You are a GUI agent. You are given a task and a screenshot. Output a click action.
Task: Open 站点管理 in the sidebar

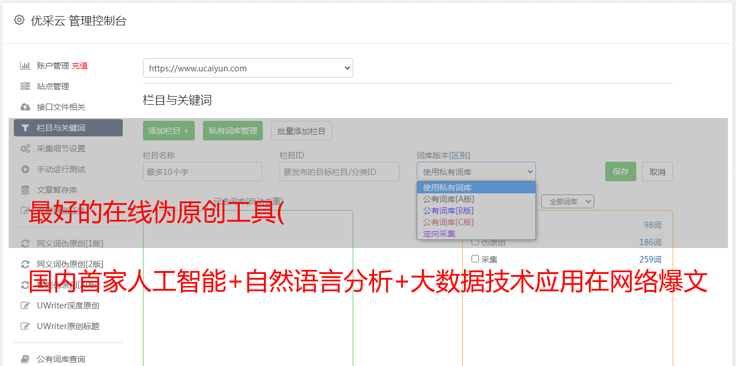53,86
